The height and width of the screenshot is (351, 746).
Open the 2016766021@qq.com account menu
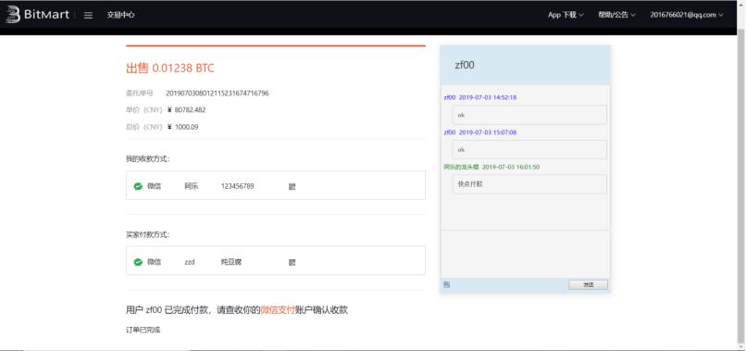[687, 15]
